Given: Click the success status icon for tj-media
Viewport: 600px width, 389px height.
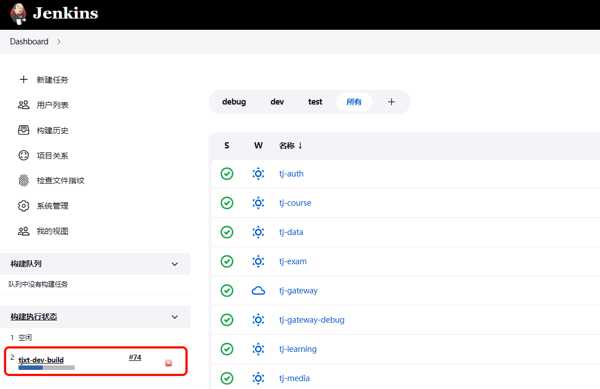Looking at the screenshot, I should (x=227, y=378).
